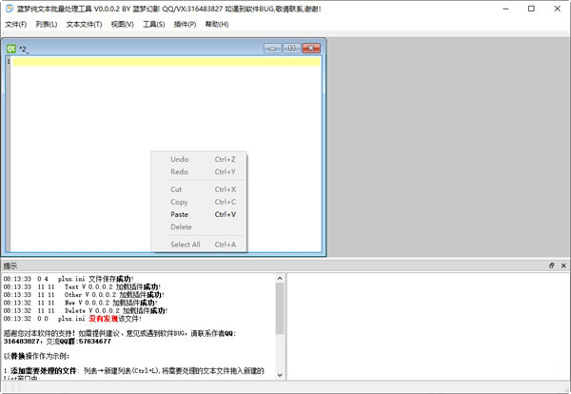Close the main application window

[557, 9]
